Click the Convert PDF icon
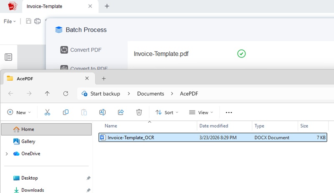This screenshot has height=193, width=334. (x=64, y=50)
